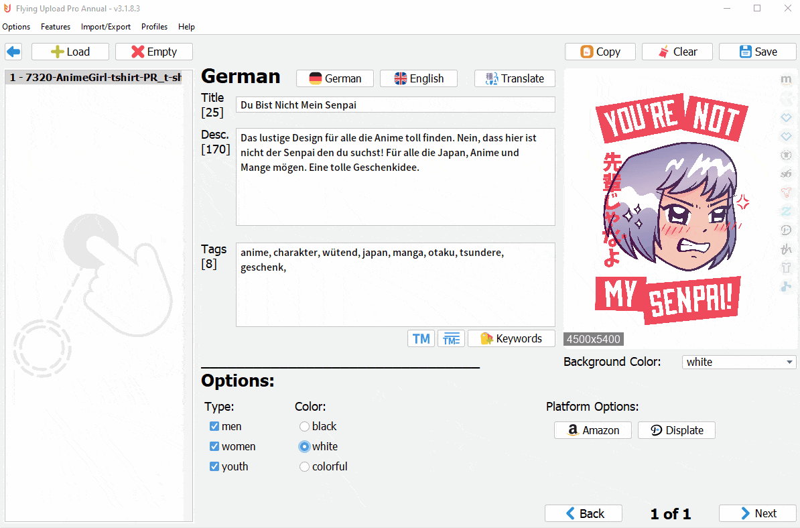Viewport: 800px width, 528px height.
Task: Click the blue back arrow icon in toolbar
Action: [x=14, y=52]
